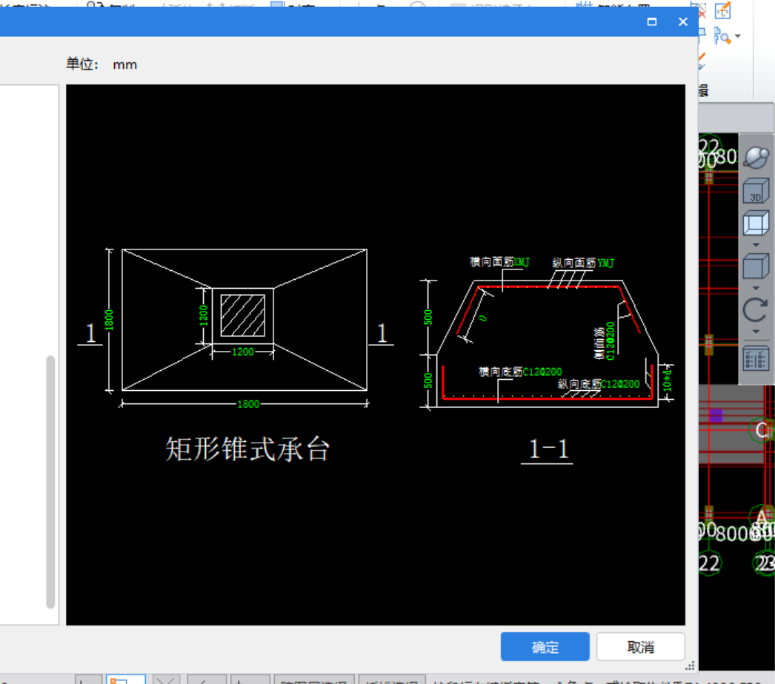Maximize the dialog window

point(652,21)
